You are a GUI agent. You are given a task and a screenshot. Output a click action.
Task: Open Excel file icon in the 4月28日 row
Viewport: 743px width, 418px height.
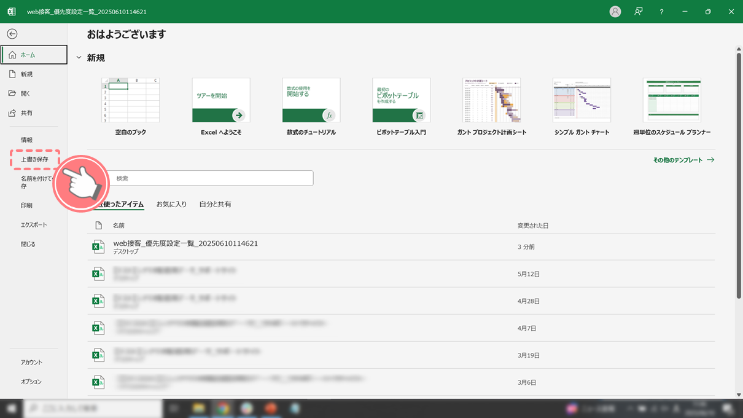[x=98, y=301]
